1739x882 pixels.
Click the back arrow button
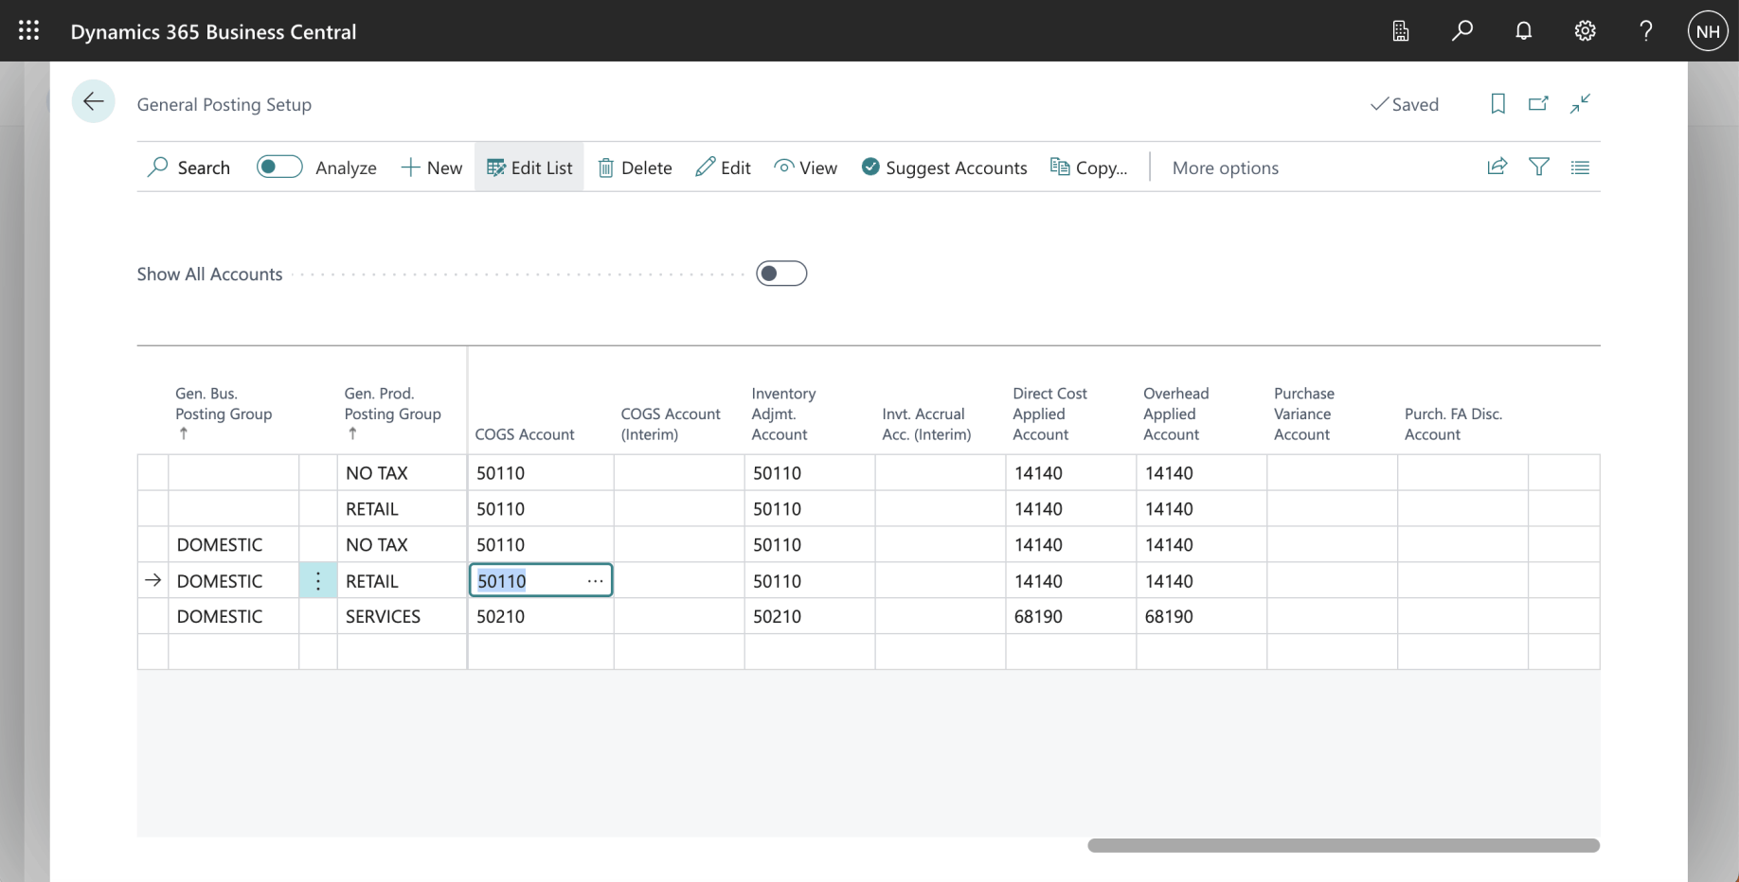click(x=93, y=102)
